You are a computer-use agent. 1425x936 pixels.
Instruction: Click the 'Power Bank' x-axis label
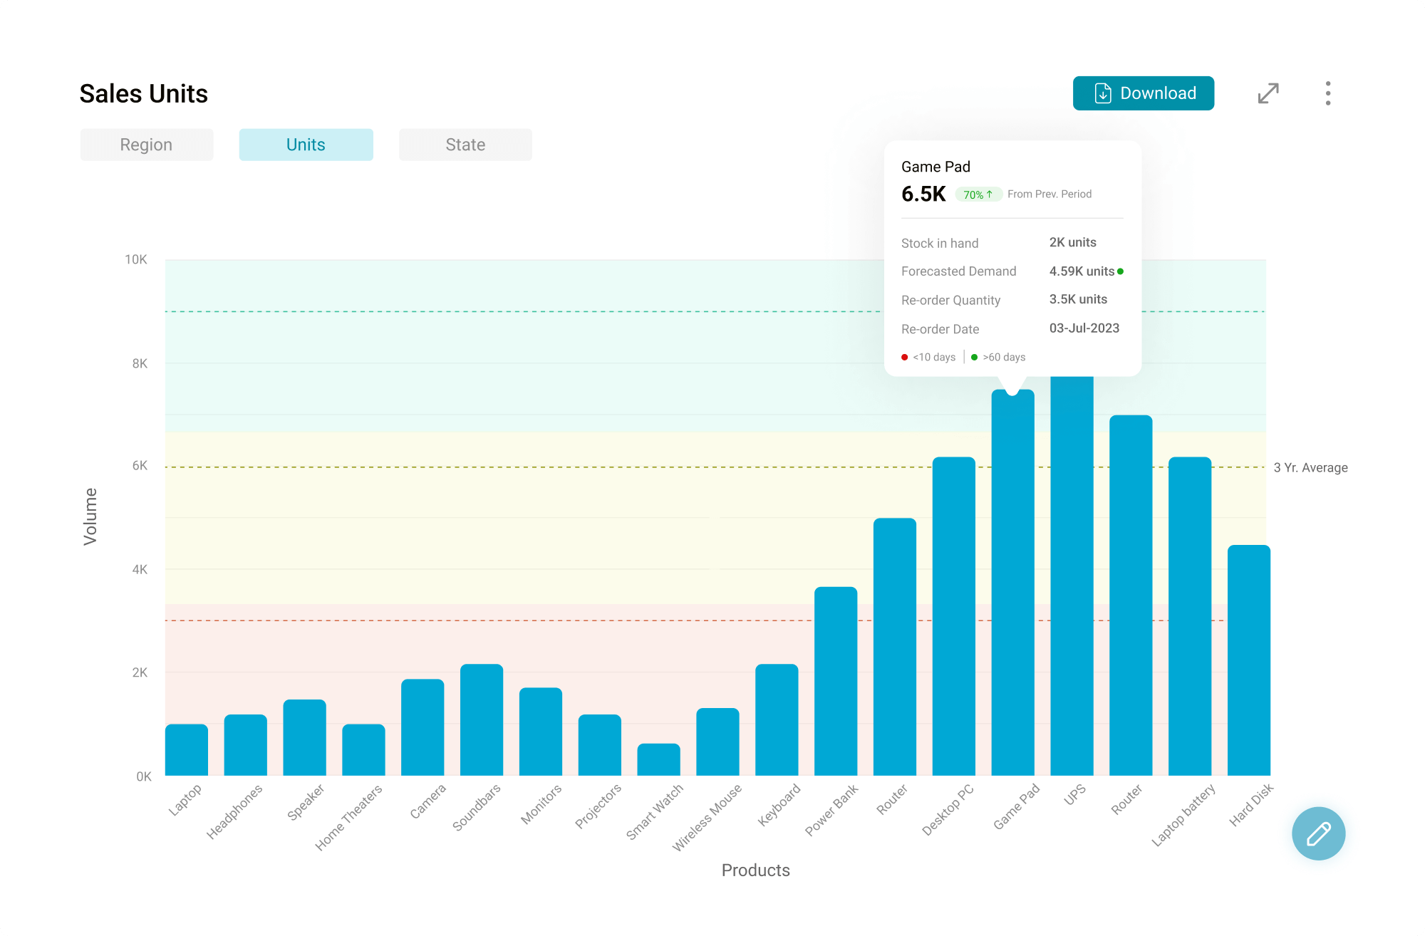831,810
